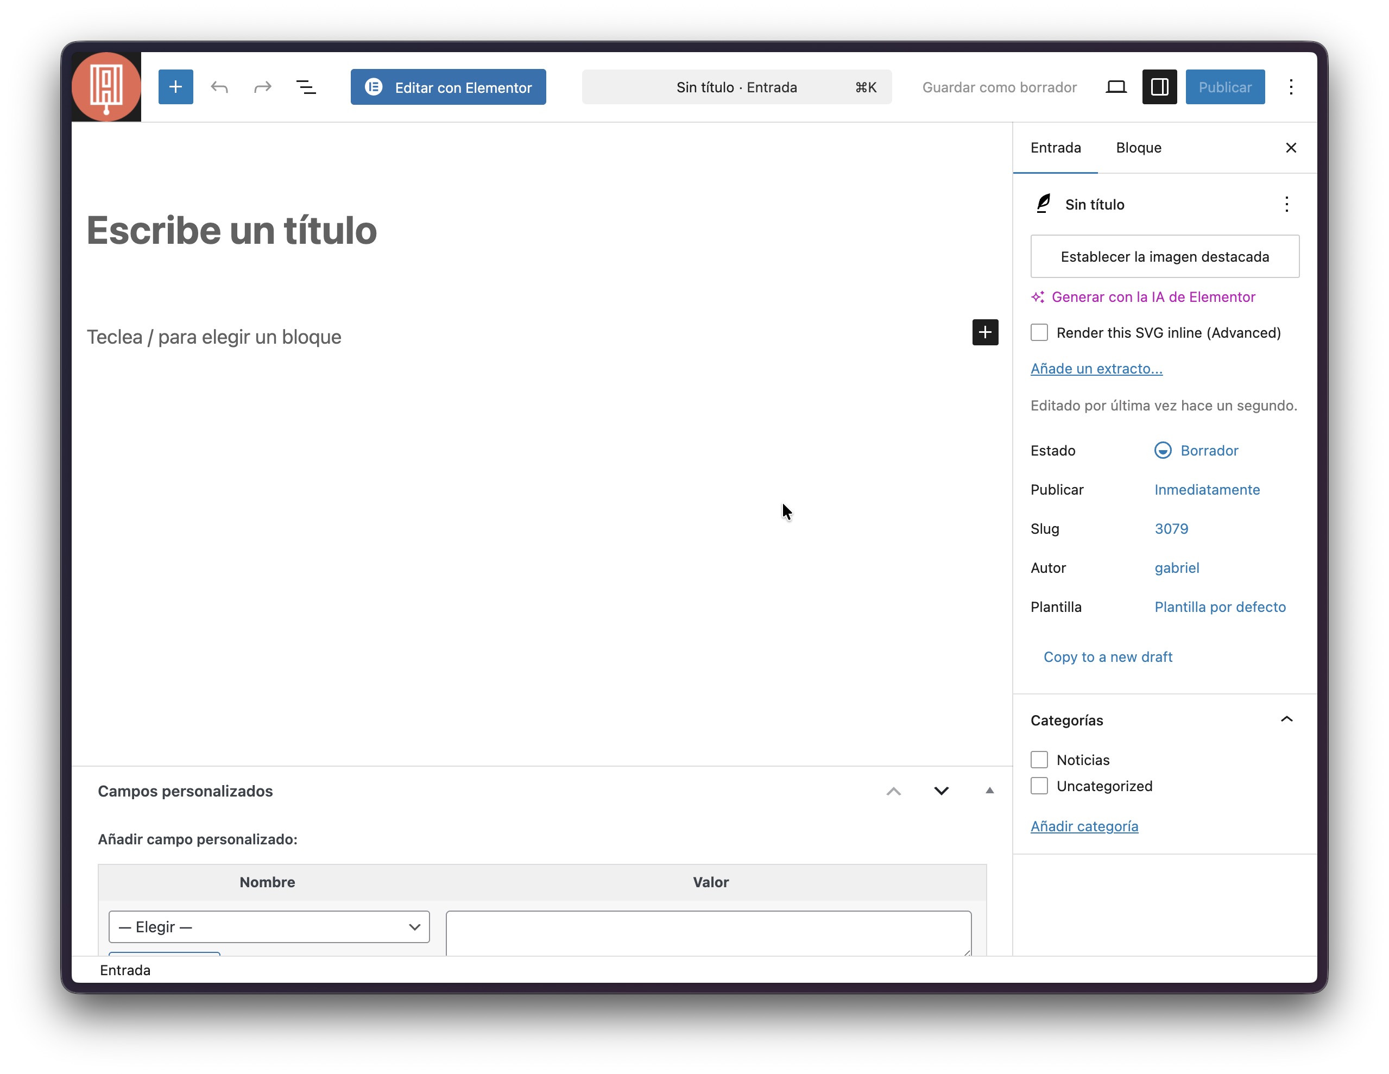
Task: Open the top toolbar options kebab menu
Action: tap(1290, 87)
